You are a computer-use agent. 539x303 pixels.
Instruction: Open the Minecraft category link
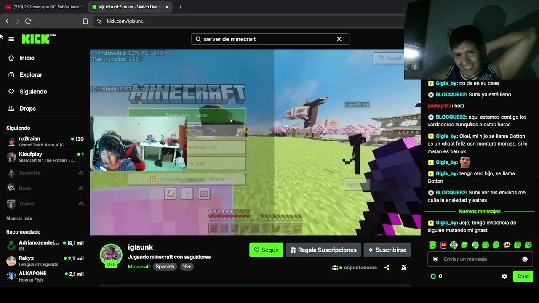click(x=139, y=266)
